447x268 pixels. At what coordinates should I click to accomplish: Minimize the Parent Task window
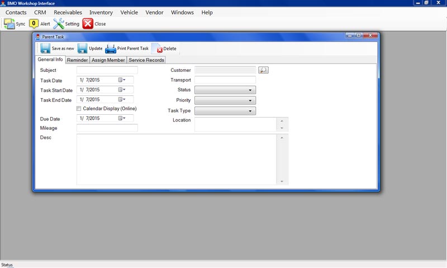pos(350,35)
